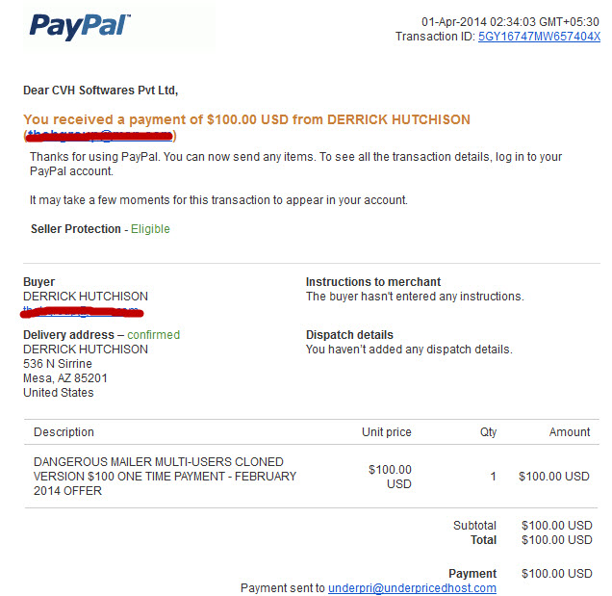Open the underpri@underpricedhost.com email link
Image resolution: width=612 pixels, height=596 pixels.
click(412, 587)
